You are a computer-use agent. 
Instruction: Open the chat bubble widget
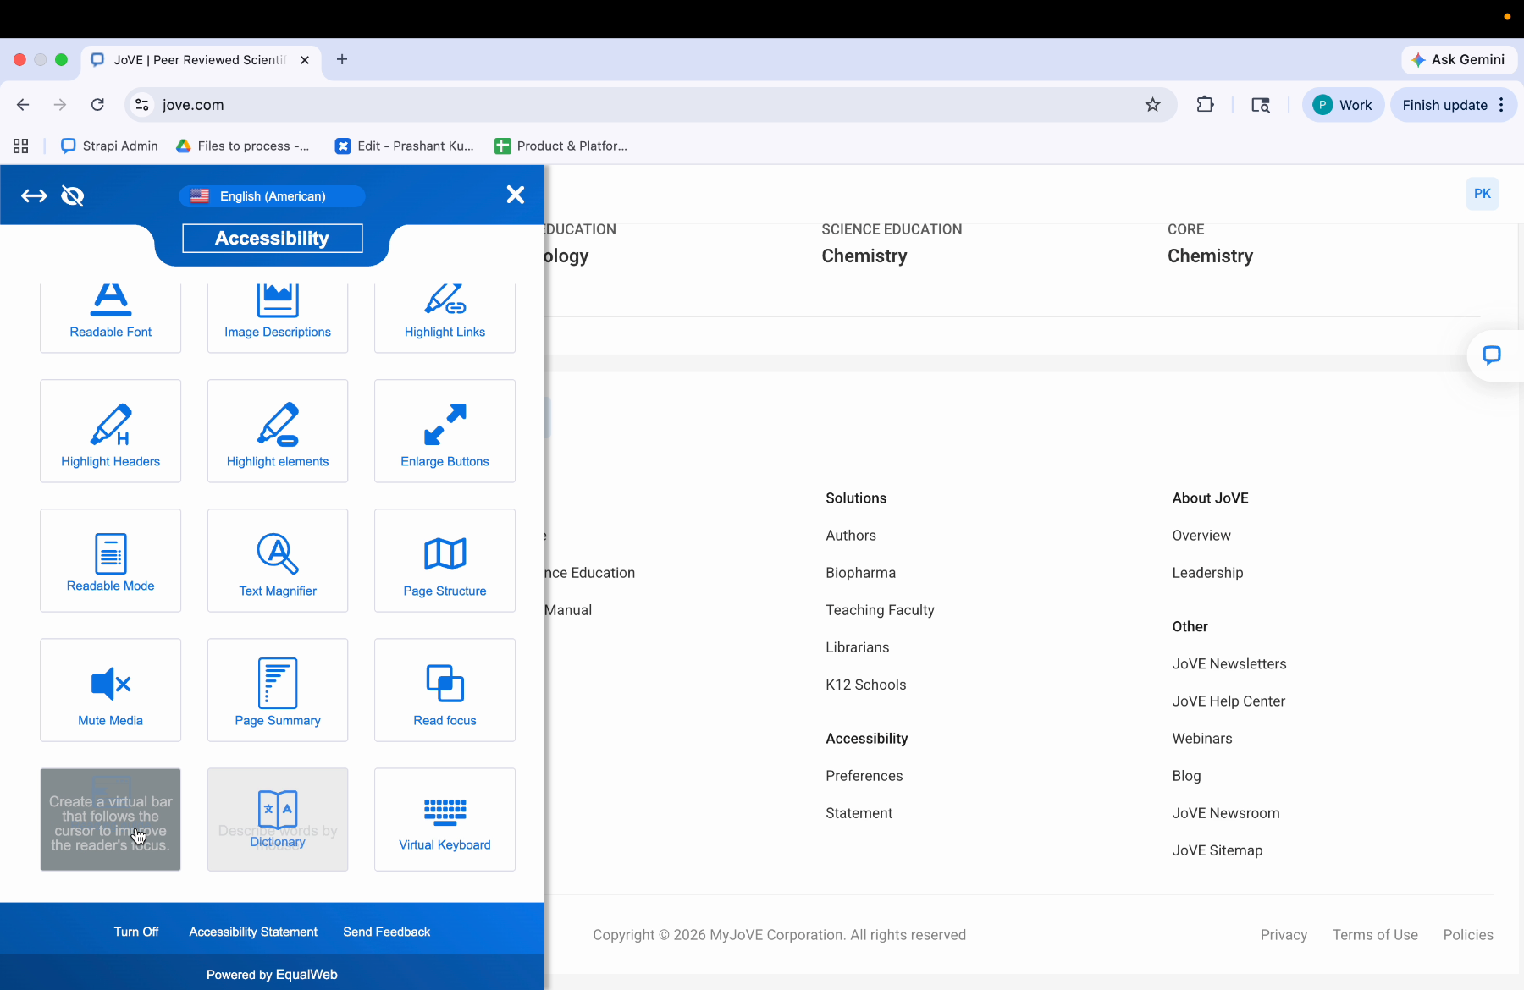click(1492, 355)
